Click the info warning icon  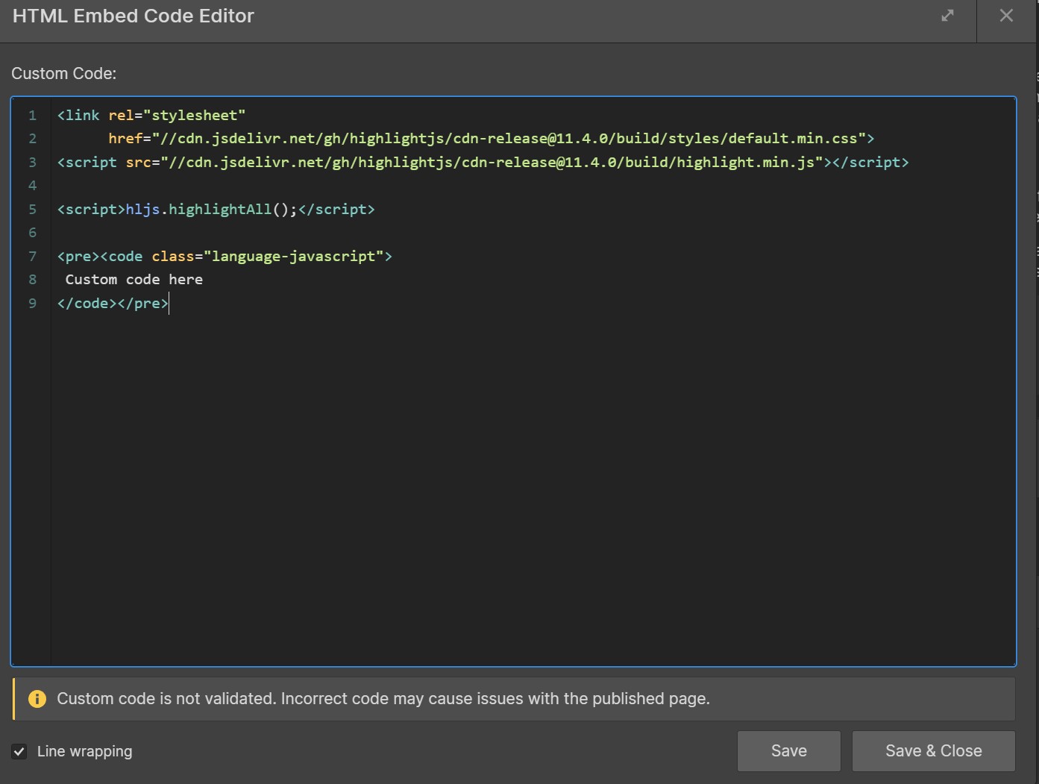click(37, 699)
